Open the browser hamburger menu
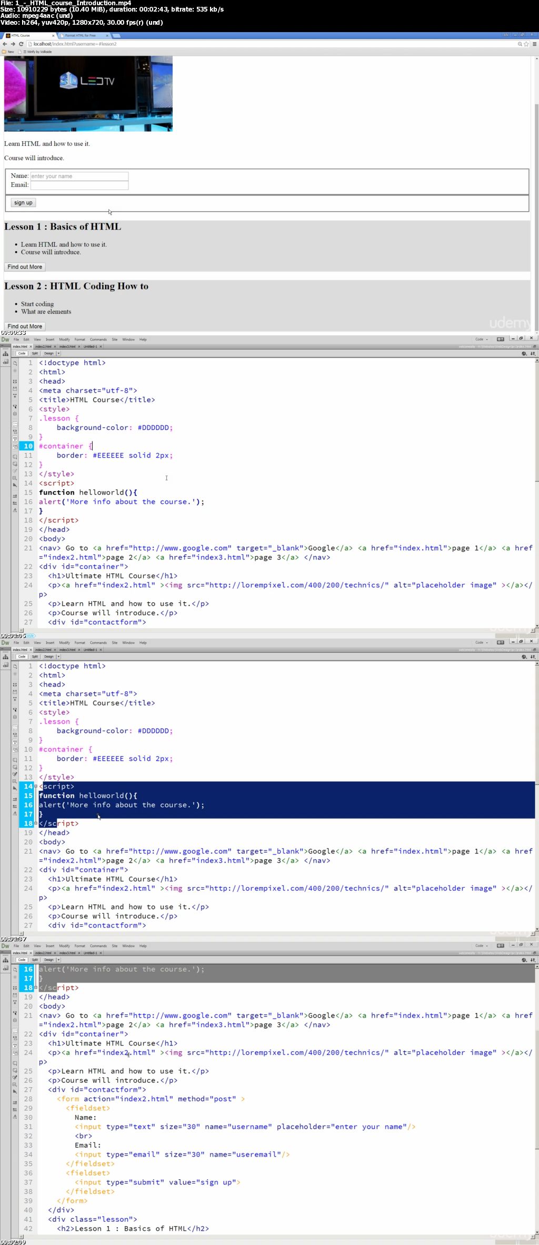 tap(534, 44)
